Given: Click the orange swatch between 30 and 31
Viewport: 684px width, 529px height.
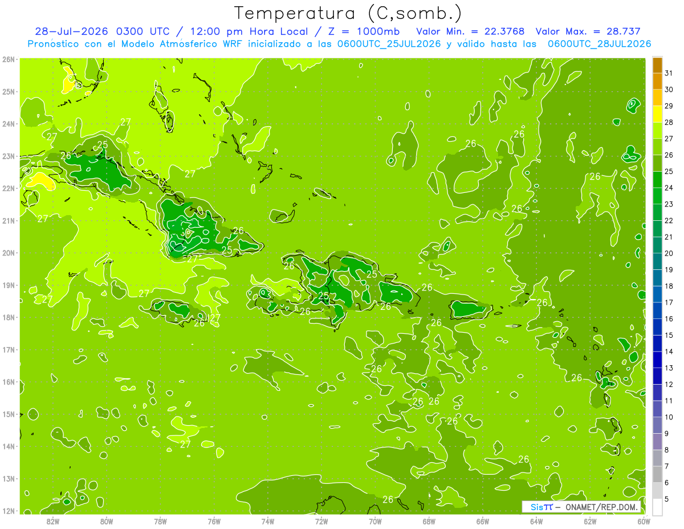Looking at the screenshot, I should point(657,82).
